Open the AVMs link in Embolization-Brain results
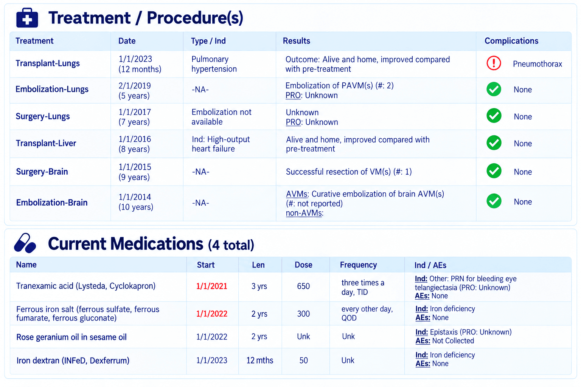 coord(297,194)
